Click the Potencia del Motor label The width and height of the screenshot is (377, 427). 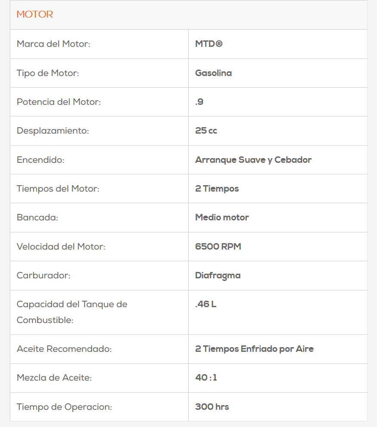[59, 102]
